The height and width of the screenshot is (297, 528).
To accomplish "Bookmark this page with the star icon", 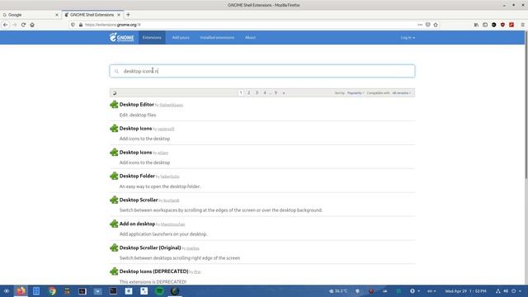I will [436, 25].
